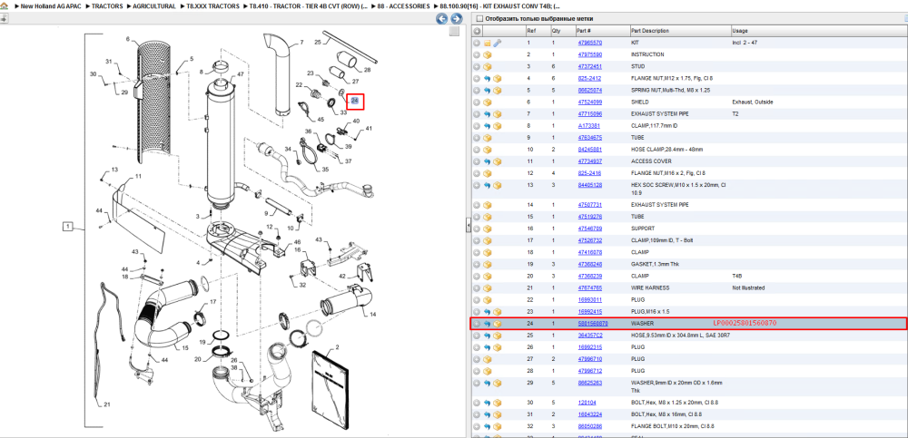Image resolution: width=908 pixels, height=438 pixels.
Task: Select 'CLAMP,109mm ID, T - Bolt' description
Action: point(660,240)
